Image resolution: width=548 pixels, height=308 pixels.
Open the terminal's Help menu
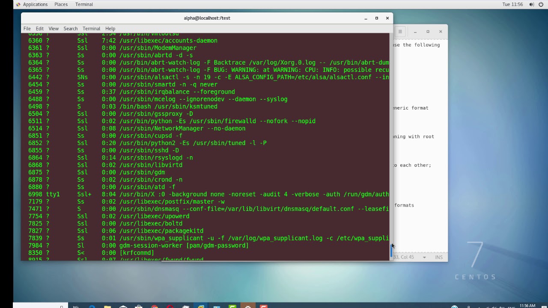tap(110, 28)
